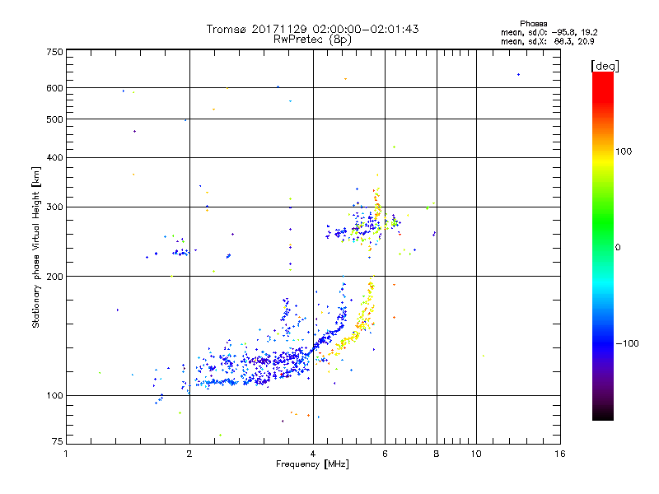
Task: Click the isolated blue point beyond 10 MHz above 600 km
Action: 518,74
